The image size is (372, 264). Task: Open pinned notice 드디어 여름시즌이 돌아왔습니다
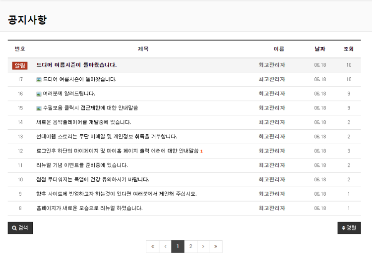click(77, 65)
